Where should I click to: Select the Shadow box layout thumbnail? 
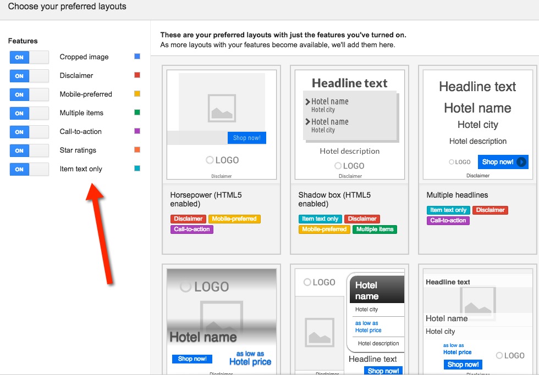tap(350, 124)
